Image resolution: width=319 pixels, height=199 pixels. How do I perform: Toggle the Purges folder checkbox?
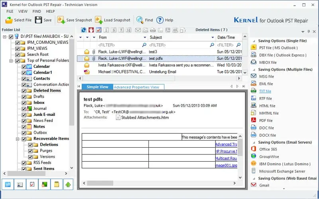pyautogui.click(x=30, y=151)
